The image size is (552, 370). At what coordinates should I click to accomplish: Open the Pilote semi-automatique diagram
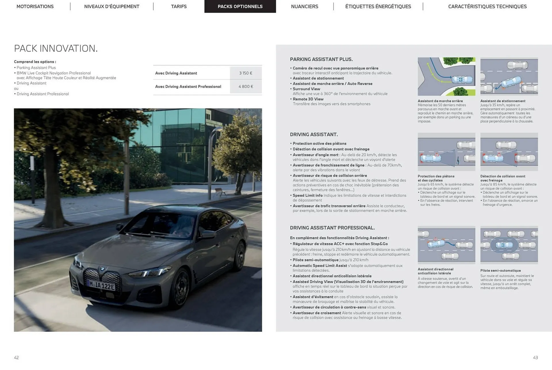[509, 245]
